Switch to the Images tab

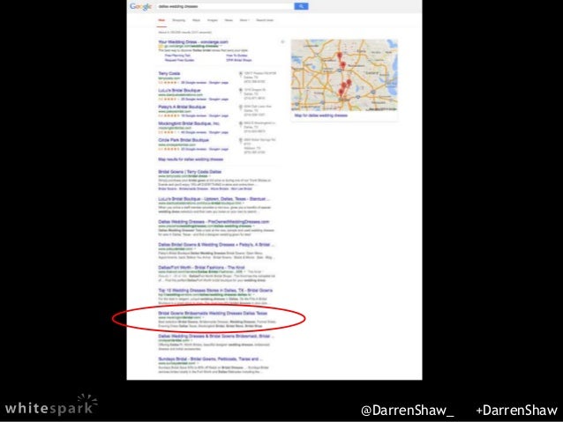pyautogui.click(x=213, y=20)
